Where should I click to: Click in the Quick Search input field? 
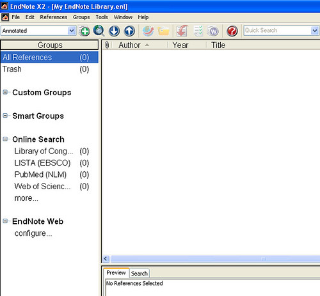pyautogui.click(x=277, y=31)
